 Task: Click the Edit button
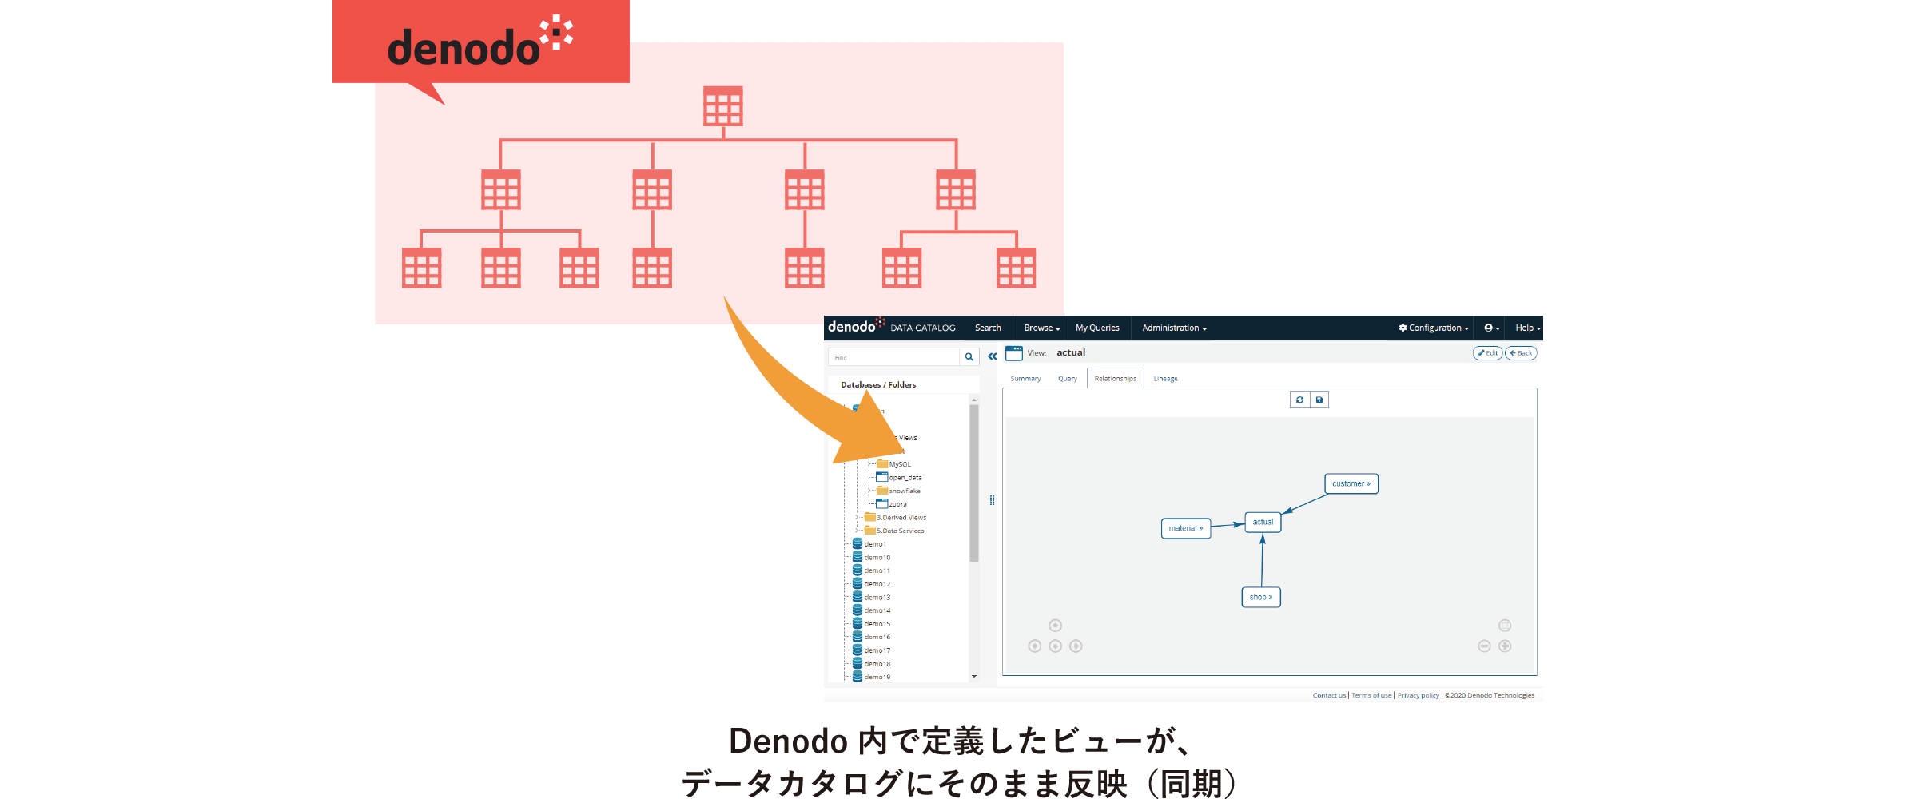tap(1487, 353)
